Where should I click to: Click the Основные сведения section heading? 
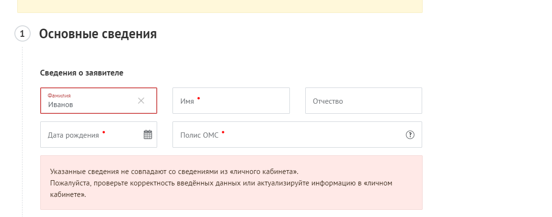coord(98,34)
